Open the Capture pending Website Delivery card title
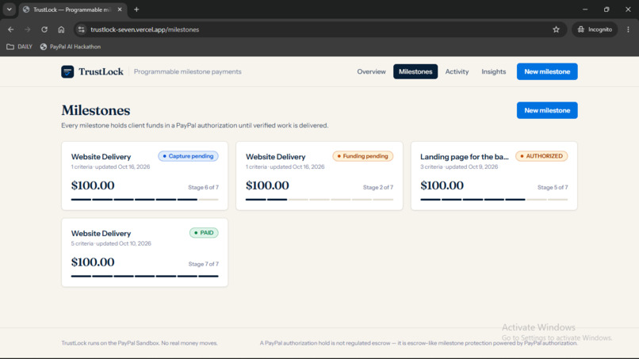This screenshot has width=639, height=359. [101, 157]
